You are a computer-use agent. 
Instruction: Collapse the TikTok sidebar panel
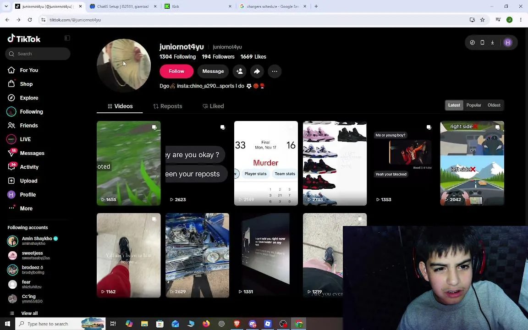67,38
